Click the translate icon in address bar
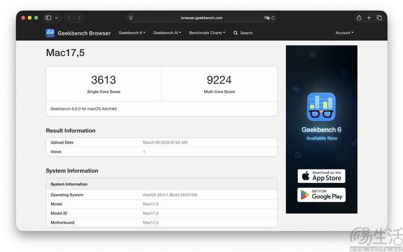This screenshot has width=403, height=252. (x=267, y=18)
